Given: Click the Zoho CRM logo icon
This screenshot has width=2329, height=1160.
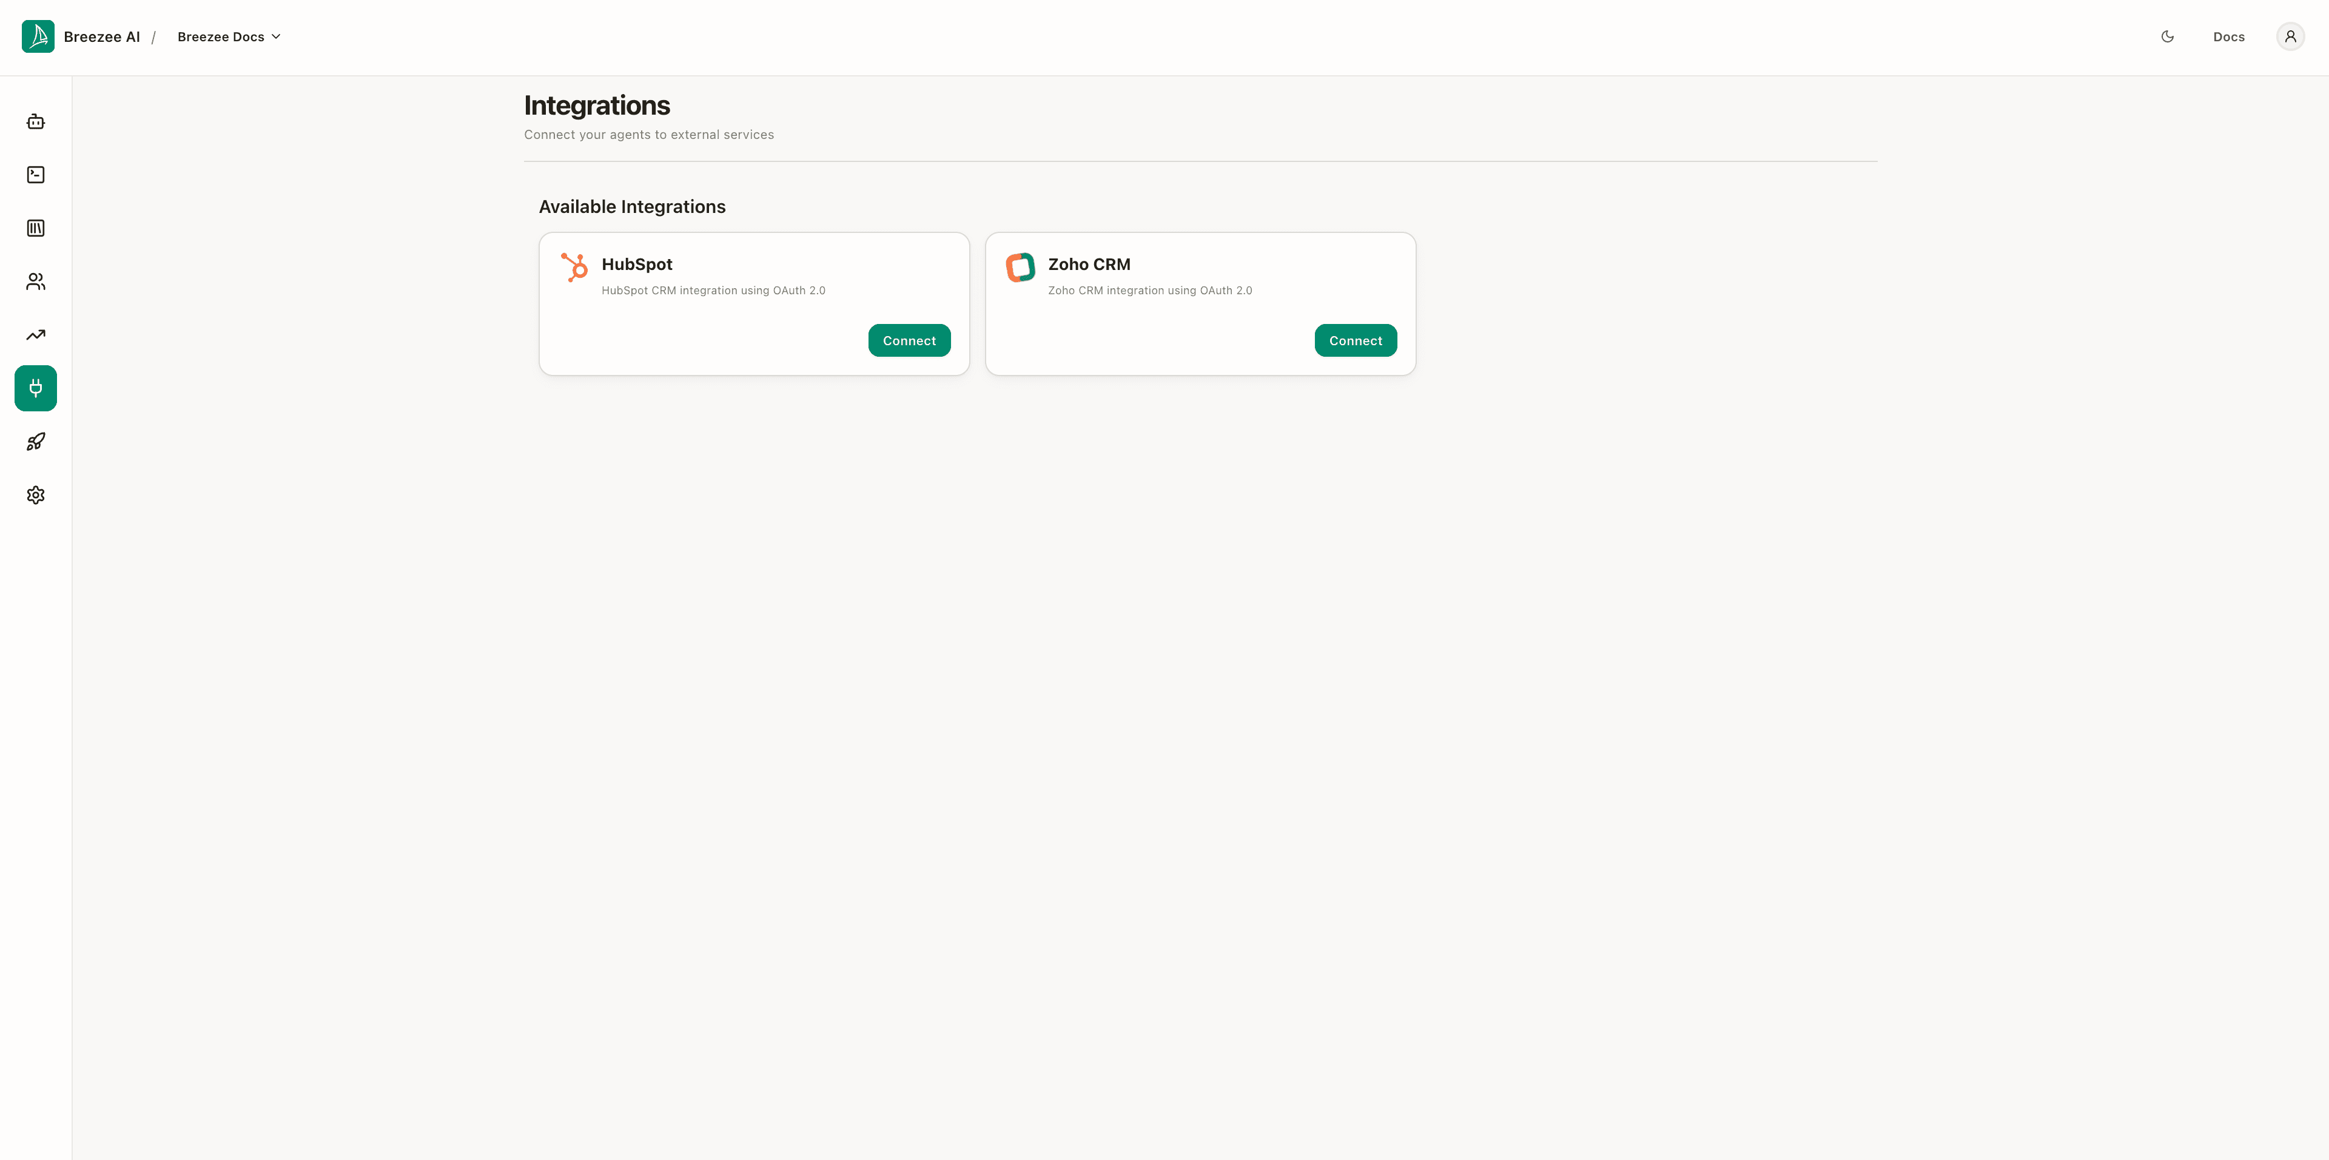Looking at the screenshot, I should (x=1021, y=267).
